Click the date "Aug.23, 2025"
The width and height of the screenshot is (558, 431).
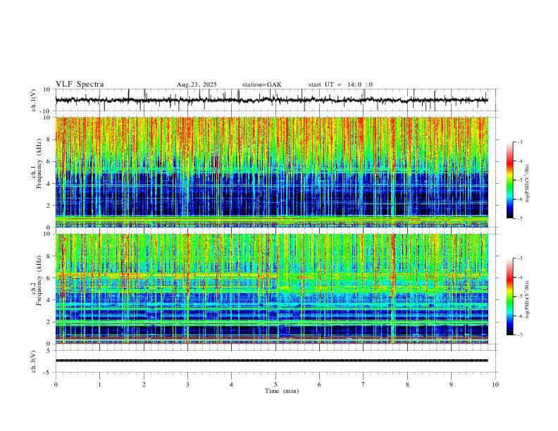197,85
